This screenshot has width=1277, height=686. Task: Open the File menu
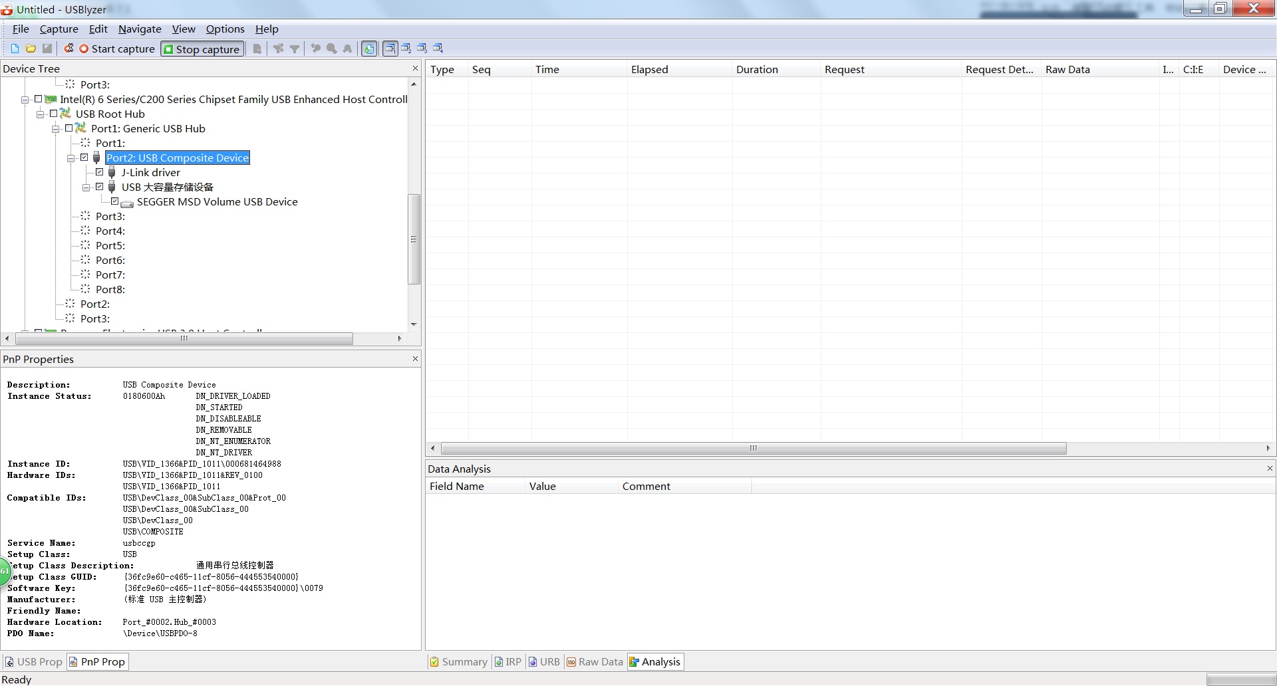pos(21,29)
